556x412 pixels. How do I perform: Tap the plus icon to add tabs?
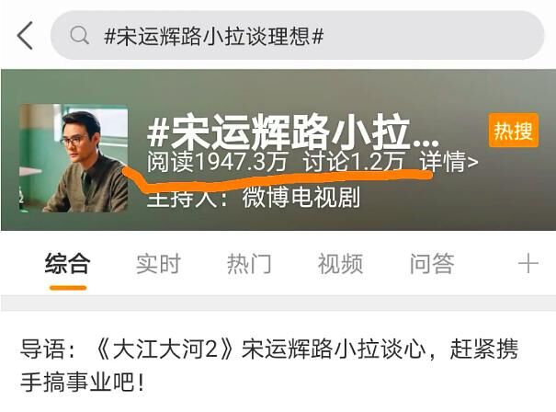(x=528, y=264)
